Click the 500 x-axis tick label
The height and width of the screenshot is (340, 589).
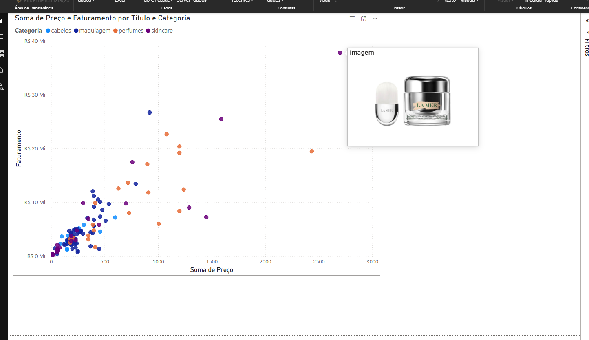[105, 262]
